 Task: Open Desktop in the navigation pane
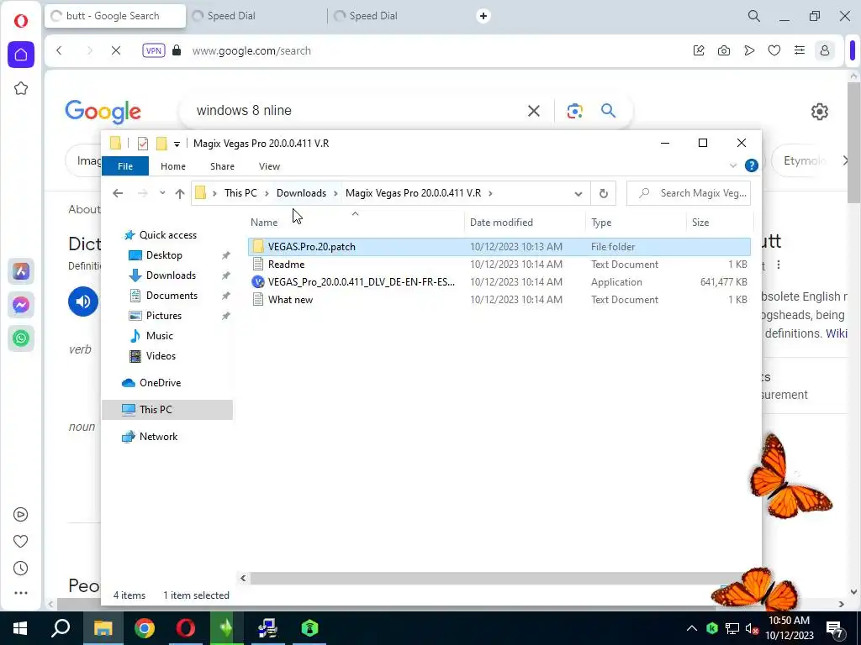coord(164,255)
